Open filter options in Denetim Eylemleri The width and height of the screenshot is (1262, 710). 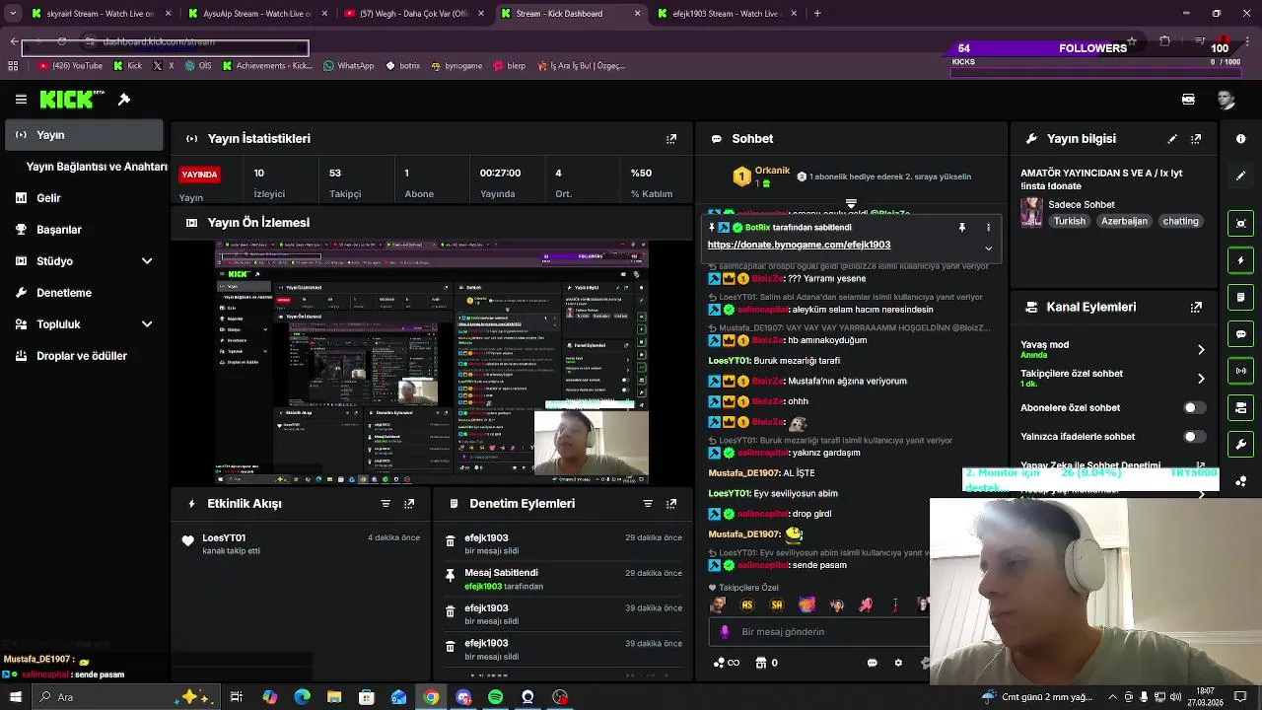click(x=648, y=504)
